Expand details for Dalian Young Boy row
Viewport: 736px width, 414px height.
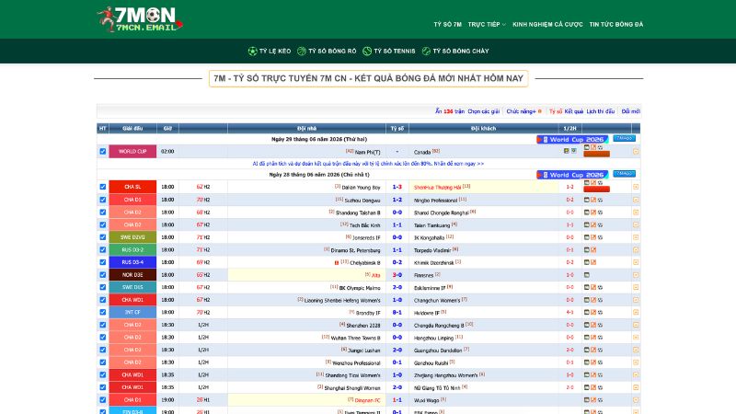(x=636, y=187)
